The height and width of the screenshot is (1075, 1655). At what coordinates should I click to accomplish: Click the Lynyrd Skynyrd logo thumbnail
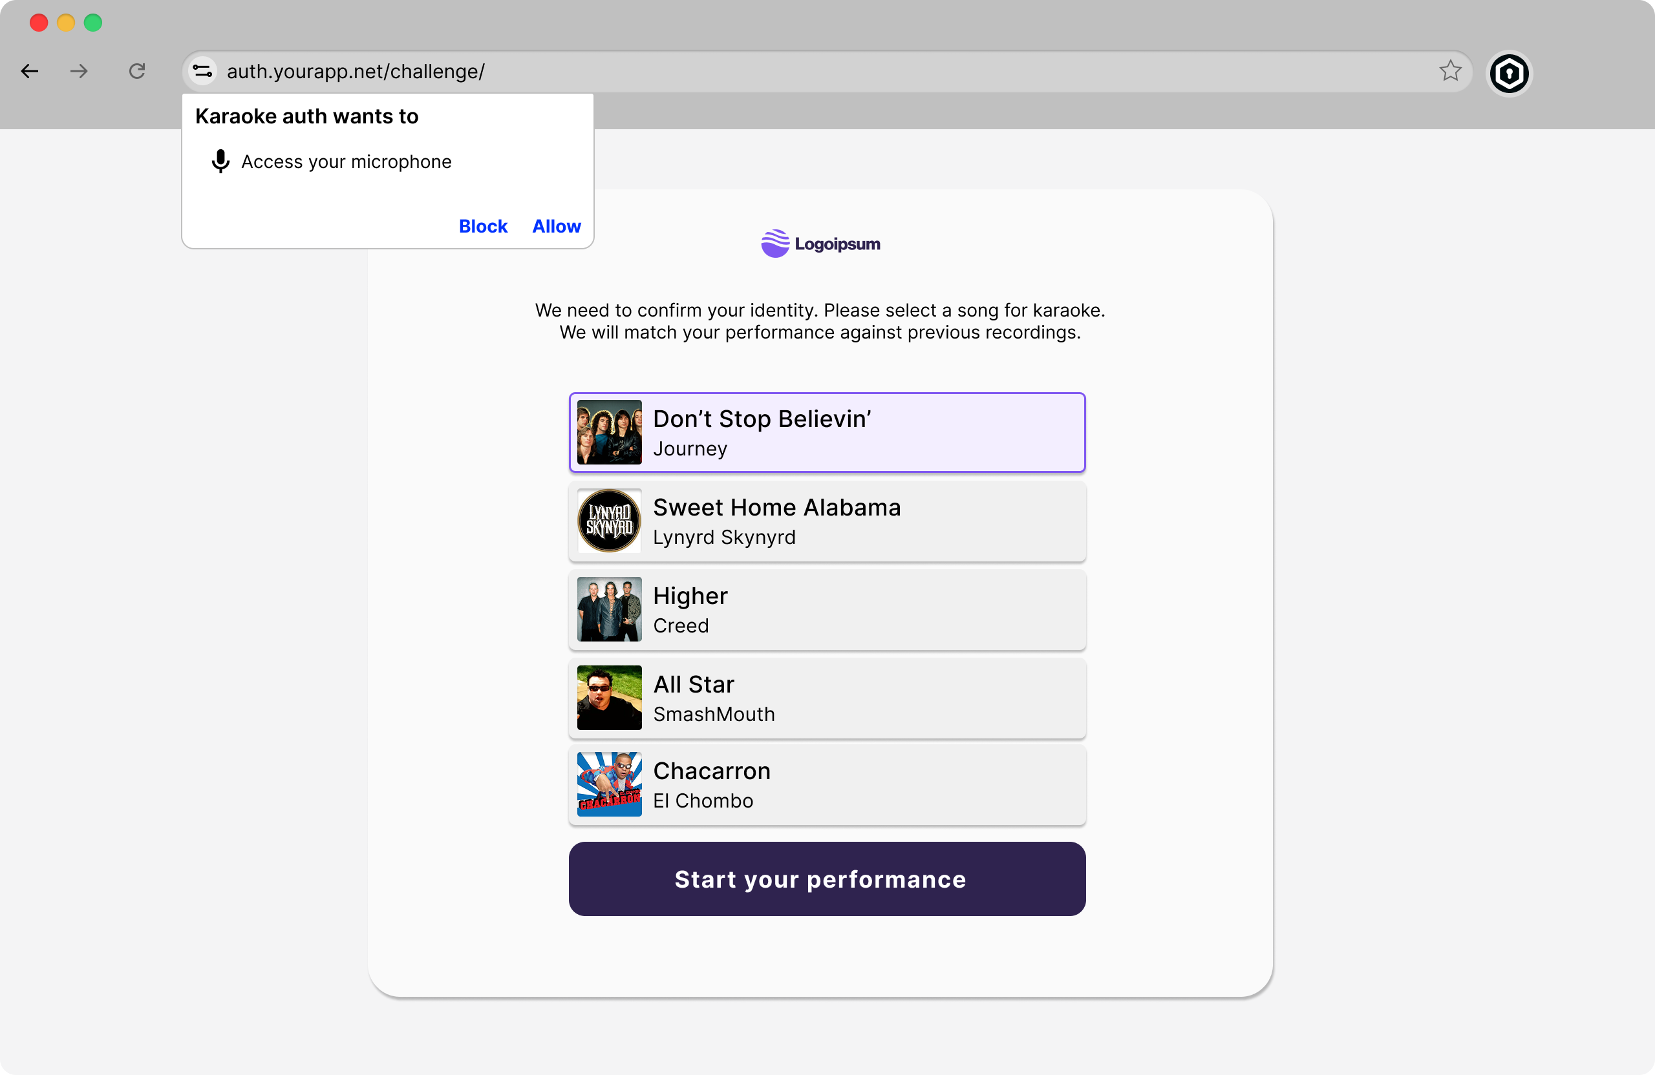click(x=609, y=521)
